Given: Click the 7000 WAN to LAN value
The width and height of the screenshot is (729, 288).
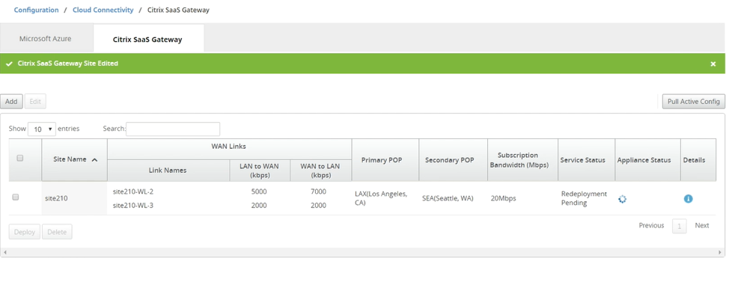Looking at the screenshot, I should 319,192.
